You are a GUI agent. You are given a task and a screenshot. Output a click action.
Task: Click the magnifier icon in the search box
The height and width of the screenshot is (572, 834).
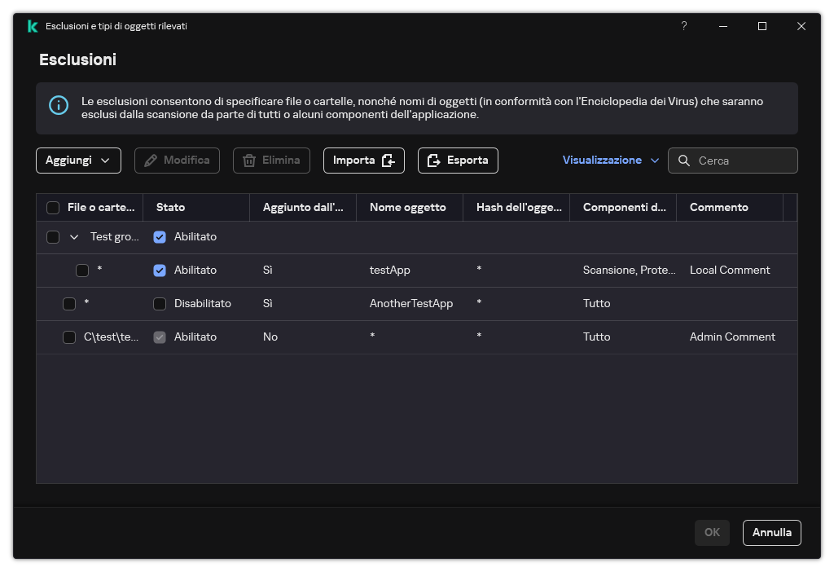pyautogui.click(x=684, y=161)
